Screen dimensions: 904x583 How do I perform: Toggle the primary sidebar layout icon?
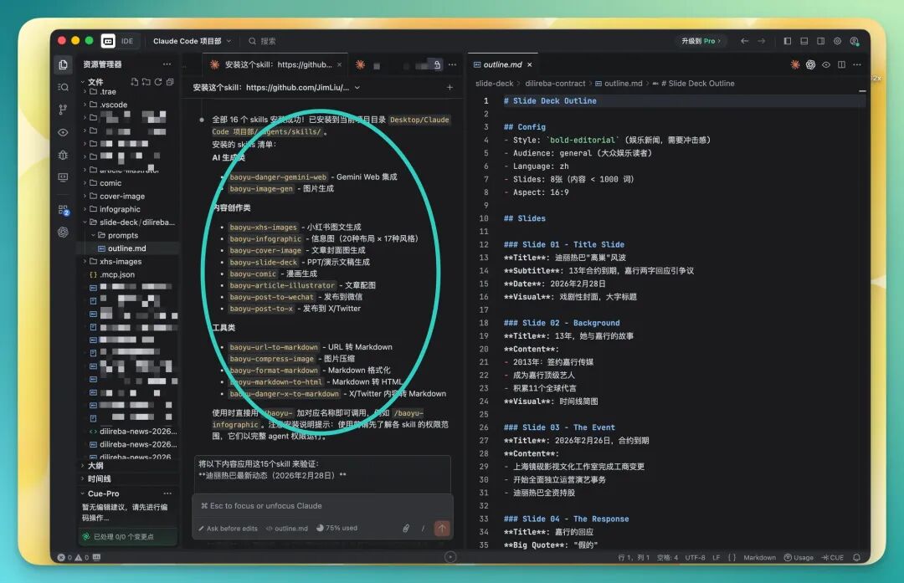[787, 41]
